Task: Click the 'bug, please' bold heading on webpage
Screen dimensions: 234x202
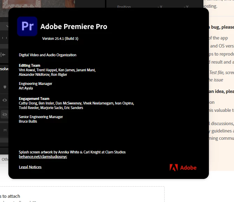Action: 222,27
